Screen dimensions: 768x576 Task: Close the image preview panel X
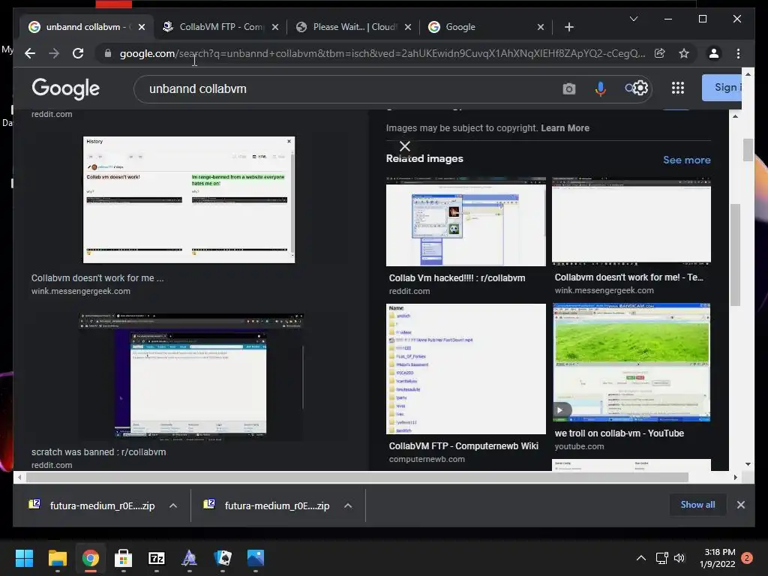tap(404, 146)
